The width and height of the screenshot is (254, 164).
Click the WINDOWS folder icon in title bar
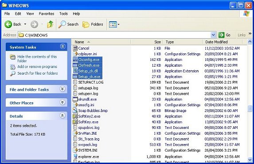4,5
